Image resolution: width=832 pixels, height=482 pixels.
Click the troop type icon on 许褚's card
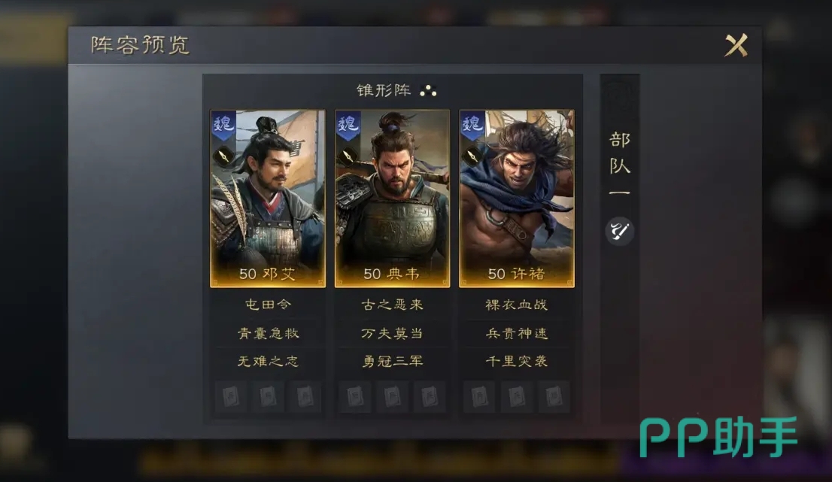point(472,156)
